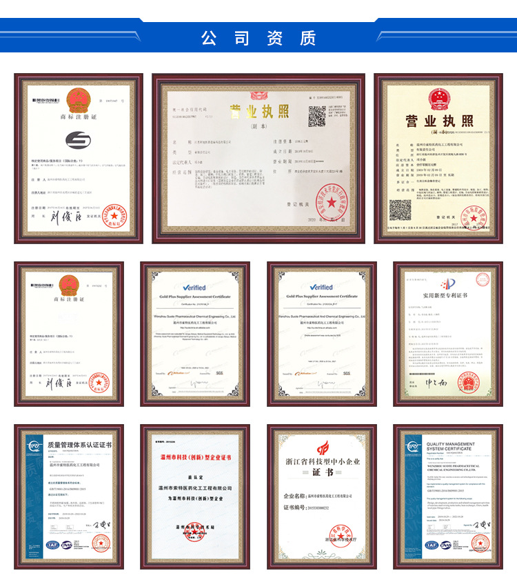517x582 pixels.
Task: Open the Verified certificate for Pharmaceutical And Chemical Engineering
Action: pyautogui.click(x=322, y=334)
